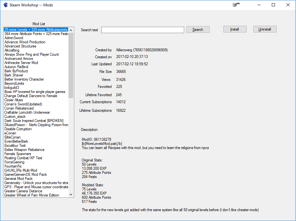Choose Bark Shaver from the mod list

pyautogui.click(x=14, y=75)
